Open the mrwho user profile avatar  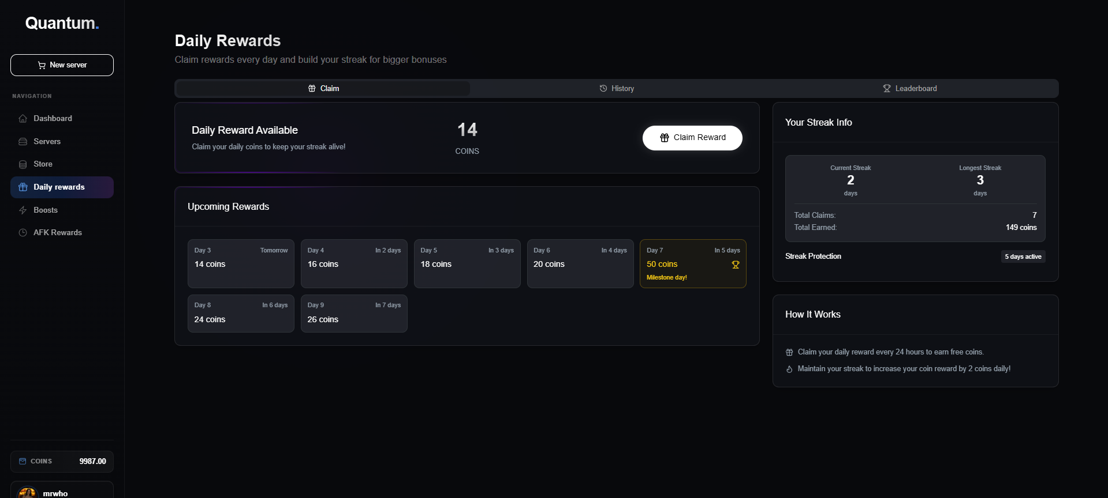point(27,492)
